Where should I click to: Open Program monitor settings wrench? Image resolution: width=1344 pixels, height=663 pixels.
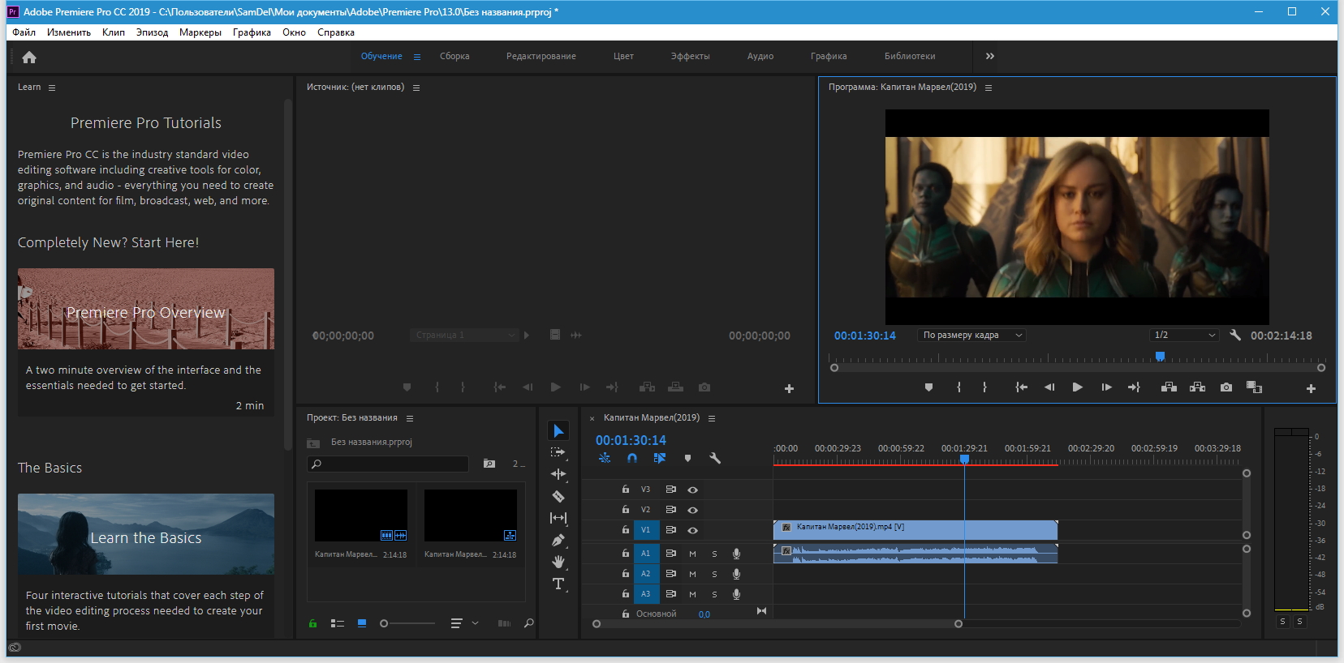click(x=1235, y=335)
